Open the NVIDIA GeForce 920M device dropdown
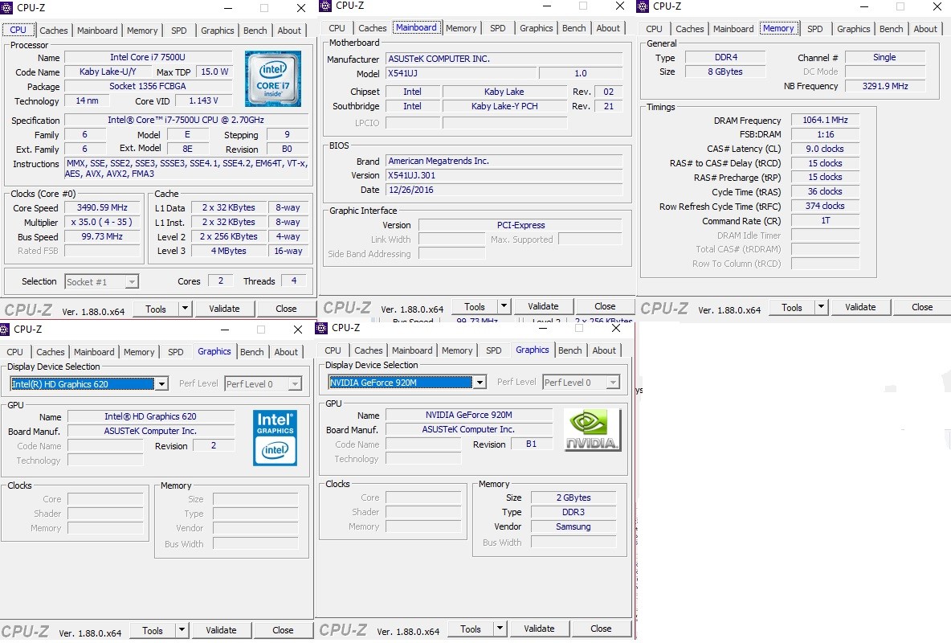The image size is (951, 643). pos(480,383)
